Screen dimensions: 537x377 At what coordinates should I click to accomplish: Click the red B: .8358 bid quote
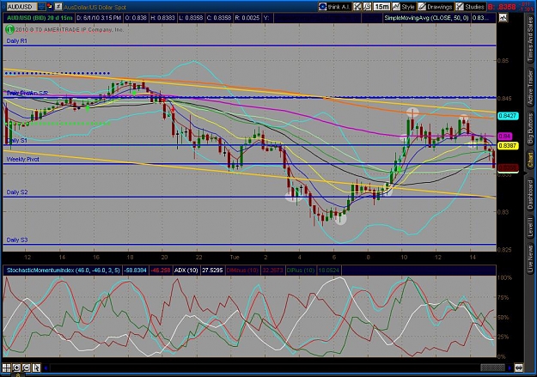(502, 7)
